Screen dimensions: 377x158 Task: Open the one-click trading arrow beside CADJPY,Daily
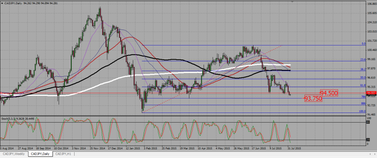pos(2,3)
